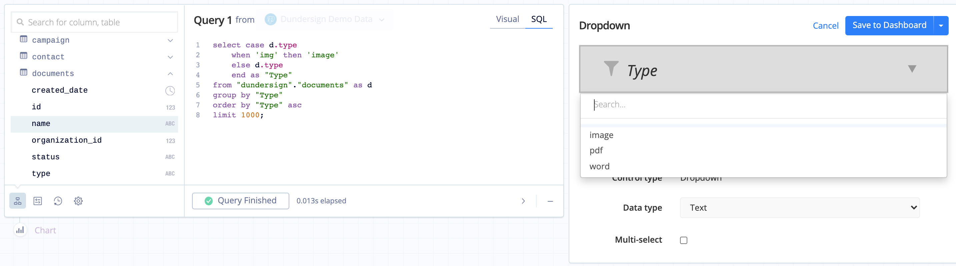Open the query variables icon
The height and width of the screenshot is (266, 956).
38,201
